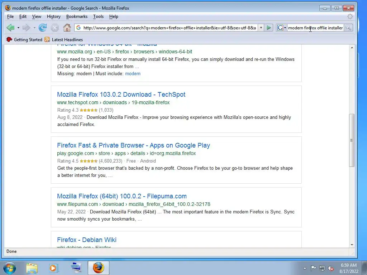
Task: Open the Tools menu
Action: 98,16
